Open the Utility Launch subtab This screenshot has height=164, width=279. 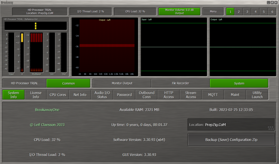[257, 95]
